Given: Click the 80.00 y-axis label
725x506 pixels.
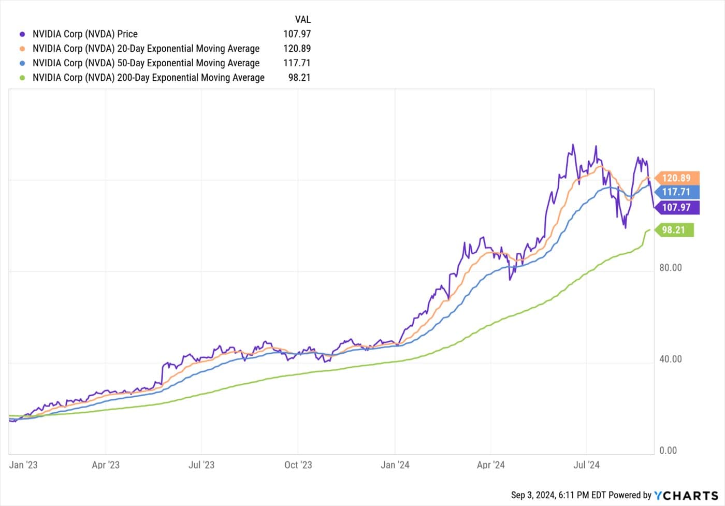Looking at the screenshot, I should pyautogui.click(x=671, y=268).
